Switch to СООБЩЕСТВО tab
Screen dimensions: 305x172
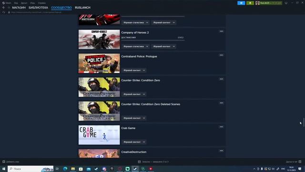click(61, 8)
